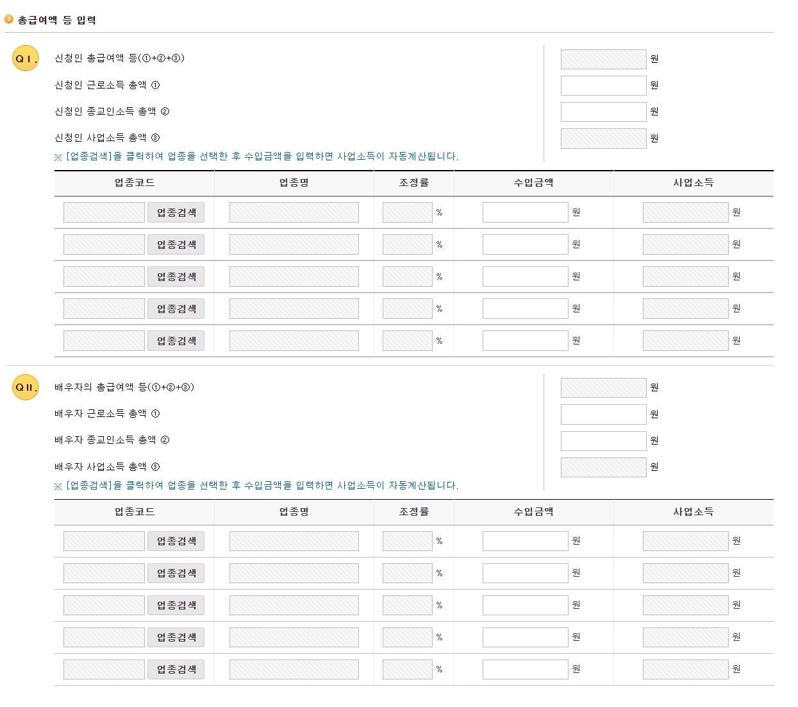The image size is (798, 707).
Task: Click 수입금액 header in 배우자 table
Action: (533, 512)
